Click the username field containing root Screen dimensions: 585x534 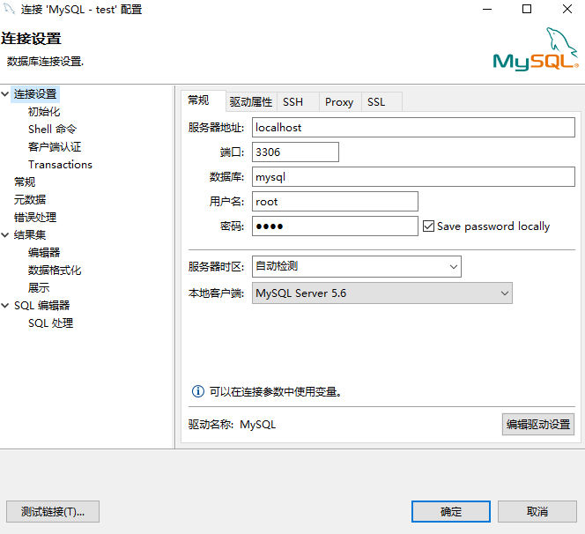pos(335,202)
